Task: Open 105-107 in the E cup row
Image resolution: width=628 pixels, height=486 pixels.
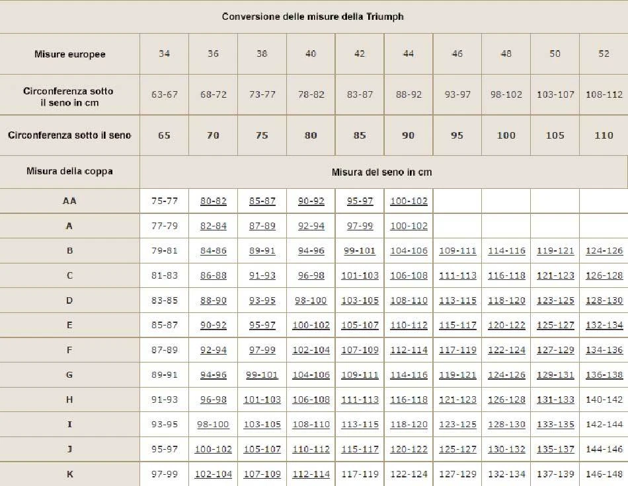Action: (x=360, y=325)
